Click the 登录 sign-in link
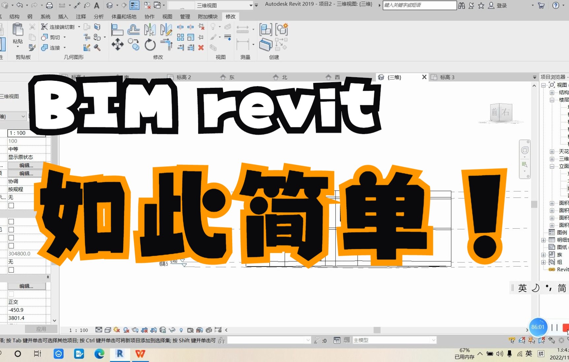 [x=501, y=5]
